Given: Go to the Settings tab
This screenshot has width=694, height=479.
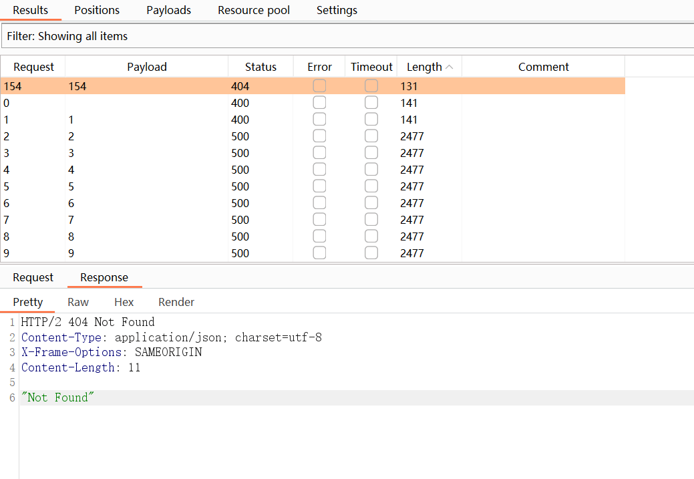Looking at the screenshot, I should (337, 10).
